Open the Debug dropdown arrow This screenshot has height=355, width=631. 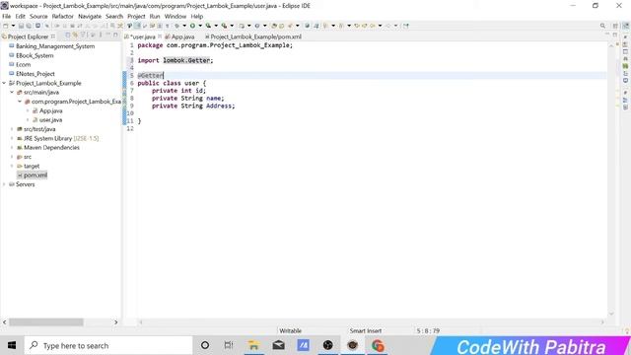pyautogui.click(x=184, y=26)
